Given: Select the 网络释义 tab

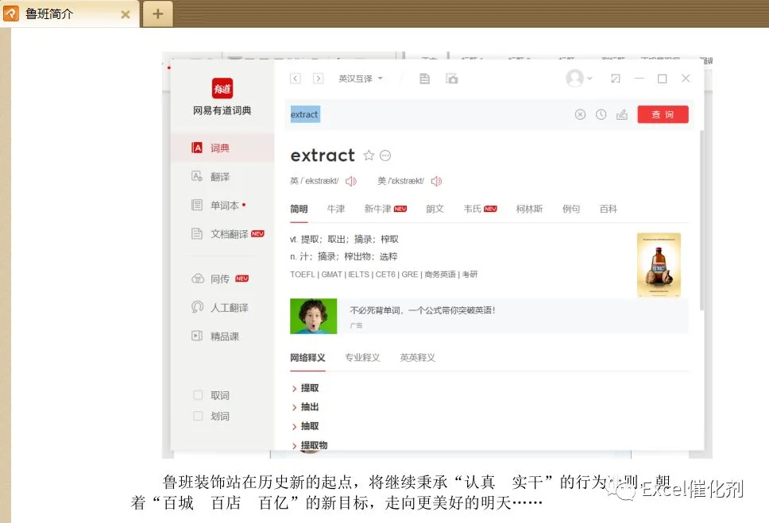Looking at the screenshot, I should (307, 358).
